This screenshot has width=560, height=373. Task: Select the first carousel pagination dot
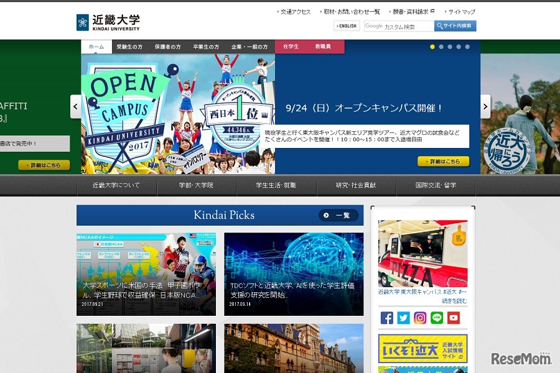click(x=434, y=45)
